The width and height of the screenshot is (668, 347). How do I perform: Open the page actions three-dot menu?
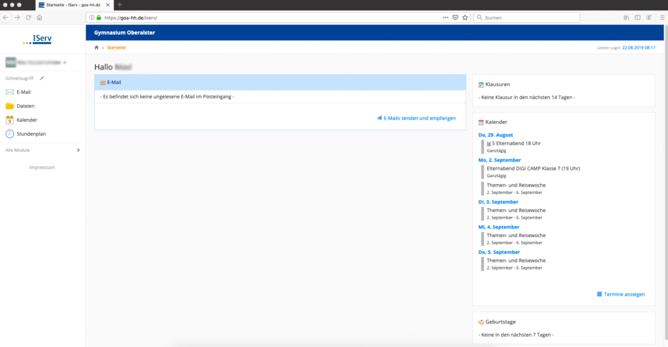click(x=445, y=18)
